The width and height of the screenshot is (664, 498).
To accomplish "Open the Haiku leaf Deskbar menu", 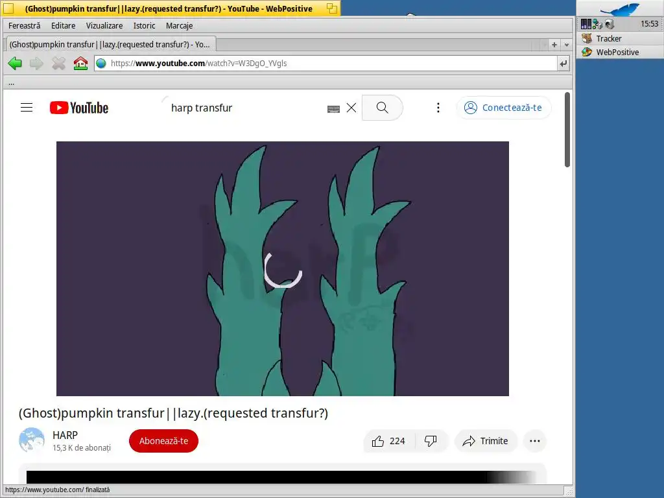I will [x=619, y=8].
